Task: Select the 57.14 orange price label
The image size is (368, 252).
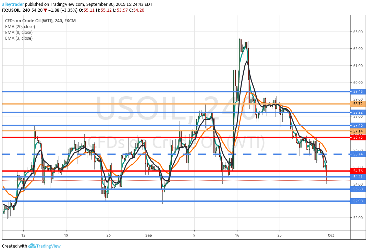Action: [358, 131]
